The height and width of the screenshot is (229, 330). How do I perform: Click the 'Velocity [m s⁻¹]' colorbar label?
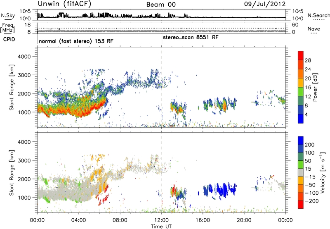(323, 172)
